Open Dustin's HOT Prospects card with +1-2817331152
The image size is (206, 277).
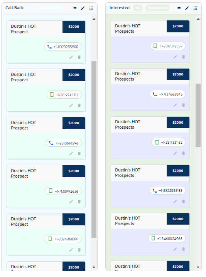(x=150, y=138)
